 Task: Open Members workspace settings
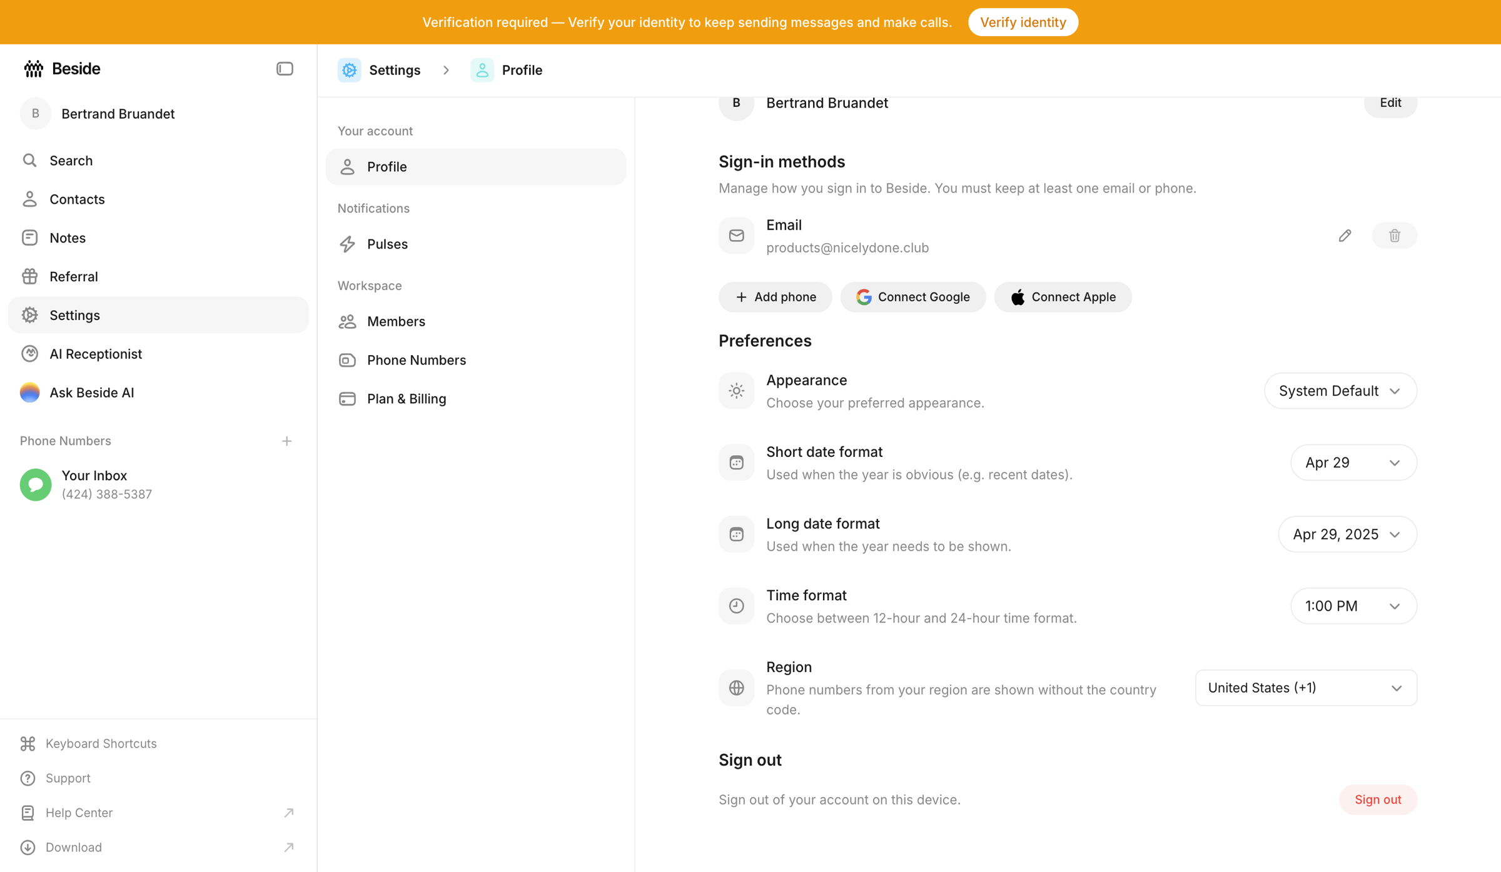coord(476,321)
